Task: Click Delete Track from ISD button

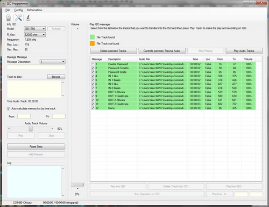Action: point(176,186)
